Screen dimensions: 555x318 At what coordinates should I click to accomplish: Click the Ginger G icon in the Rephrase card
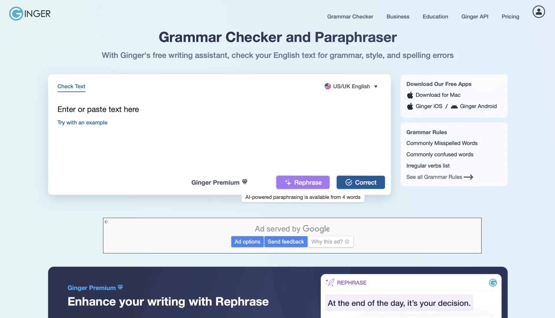pyautogui.click(x=493, y=283)
